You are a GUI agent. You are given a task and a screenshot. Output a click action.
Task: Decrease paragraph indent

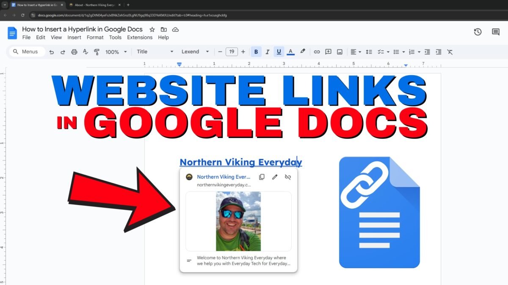tap(427, 52)
